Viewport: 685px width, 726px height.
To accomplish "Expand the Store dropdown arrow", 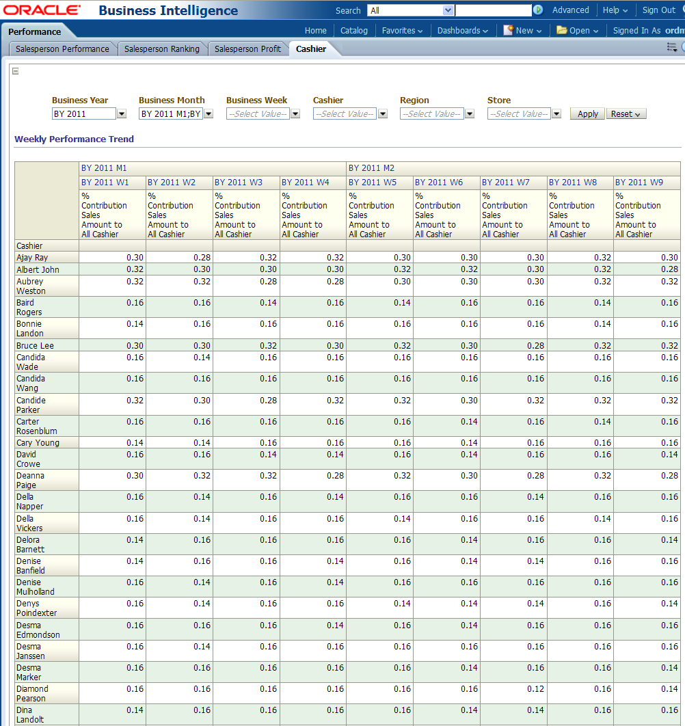I will point(556,114).
